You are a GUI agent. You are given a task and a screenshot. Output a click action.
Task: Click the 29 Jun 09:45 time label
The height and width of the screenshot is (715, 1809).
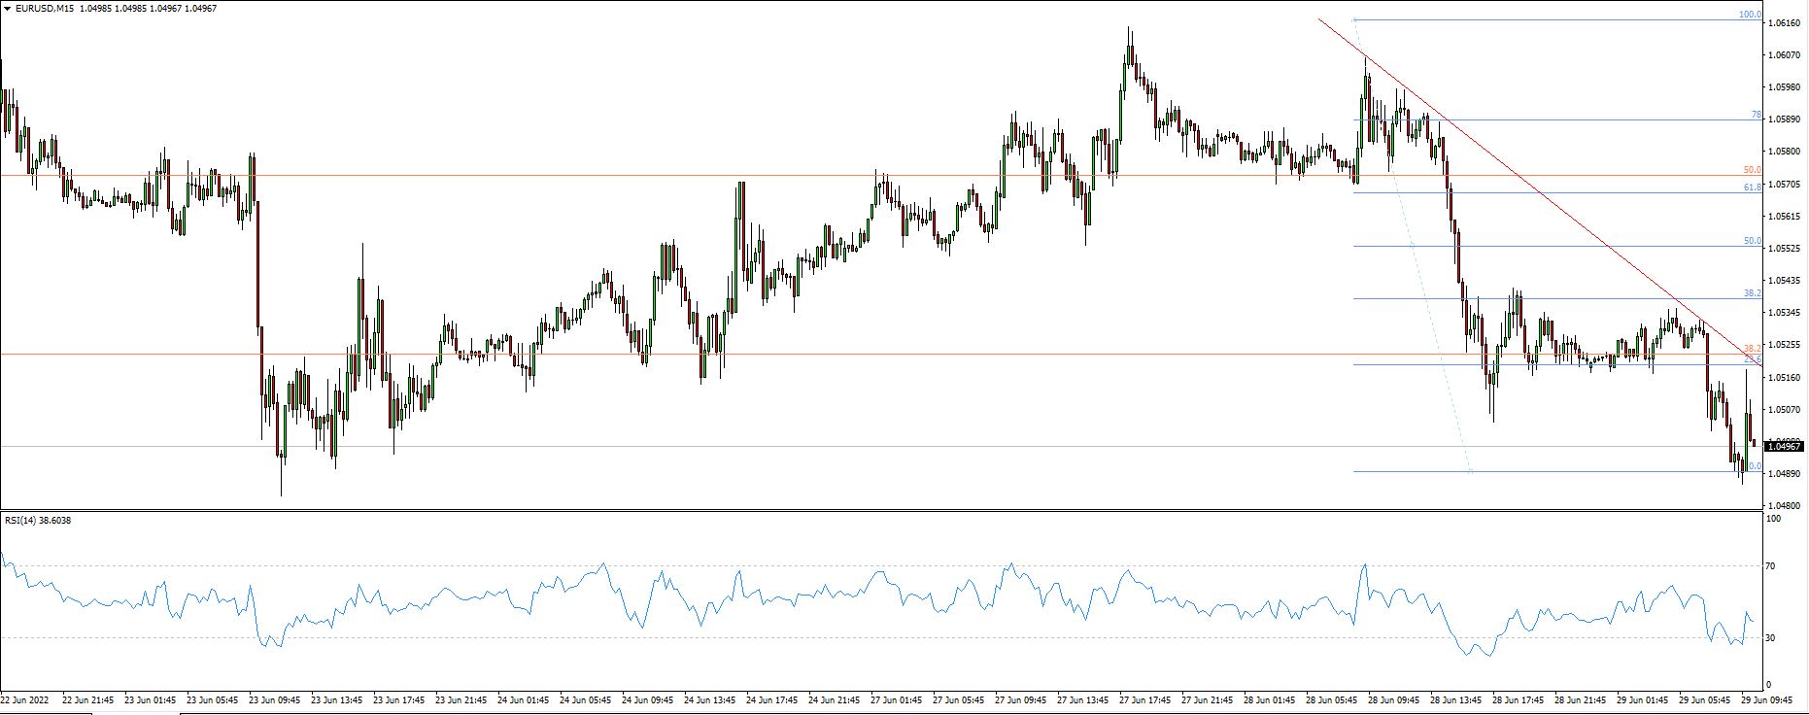tap(1766, 699)
